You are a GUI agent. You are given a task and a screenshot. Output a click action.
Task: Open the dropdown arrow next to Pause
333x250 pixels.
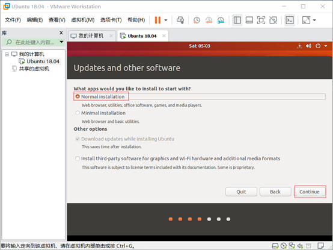coord(166,20)
